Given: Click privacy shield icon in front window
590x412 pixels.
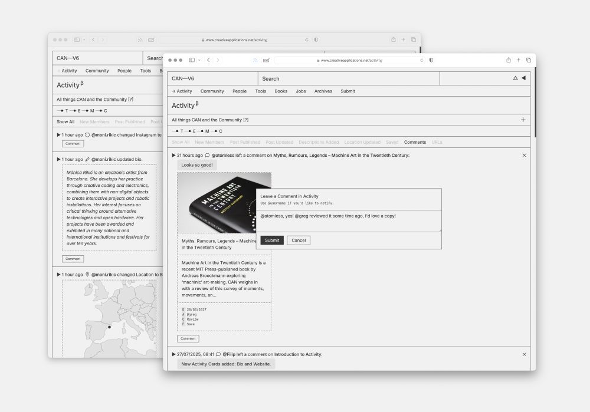Looking at the screenshot, I should point(431,60).
